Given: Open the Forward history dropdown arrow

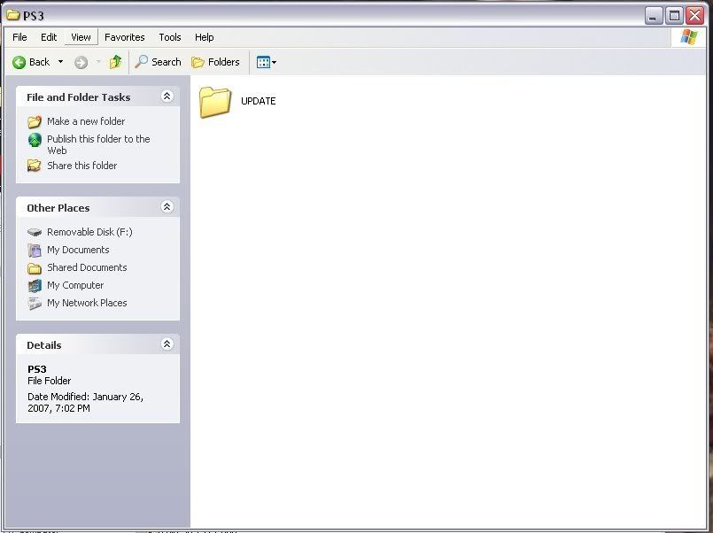Looking at the screenshot, I should tap(98, 62).
